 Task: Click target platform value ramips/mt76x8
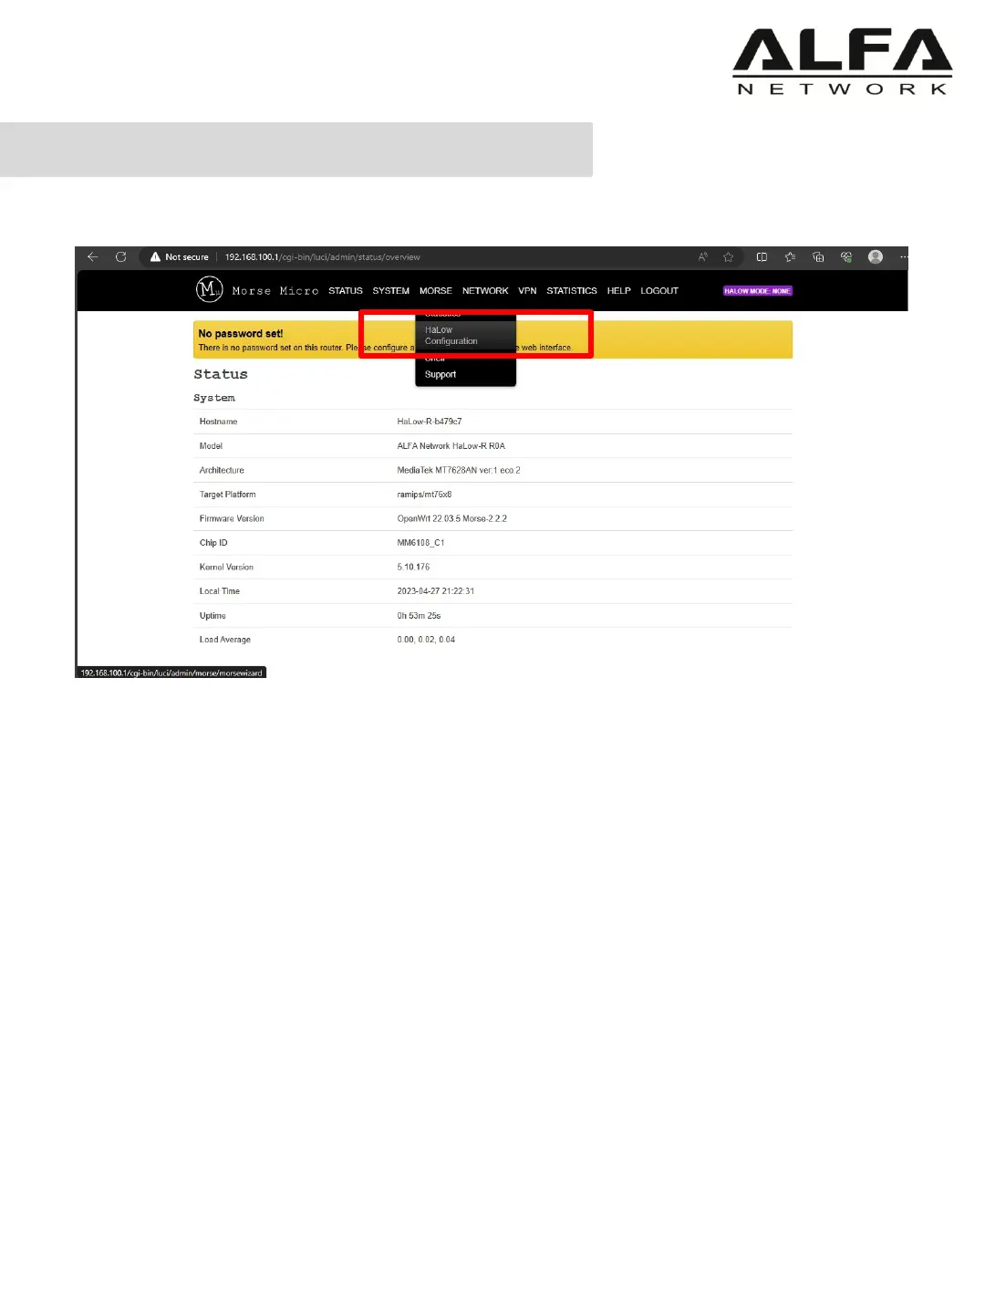424,495
